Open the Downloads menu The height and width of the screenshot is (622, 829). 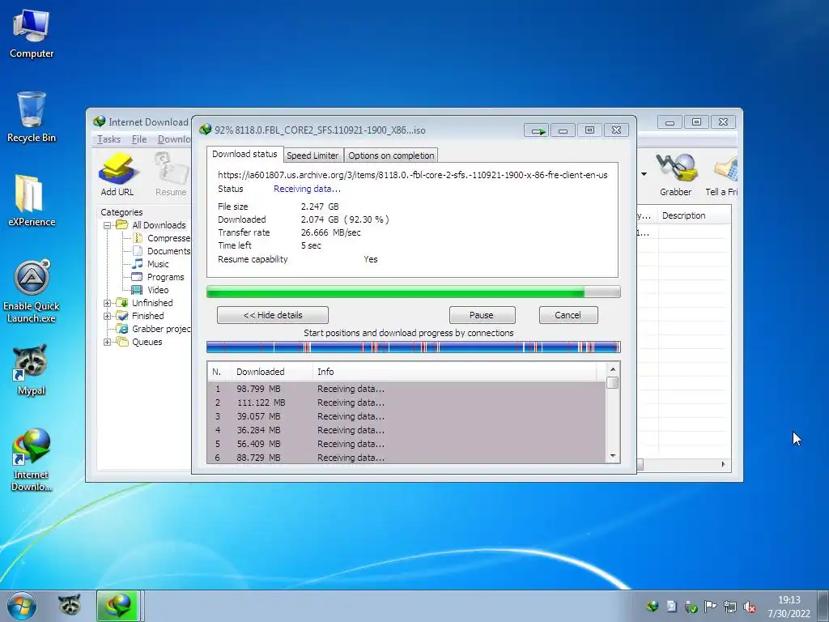coord(173,139)
